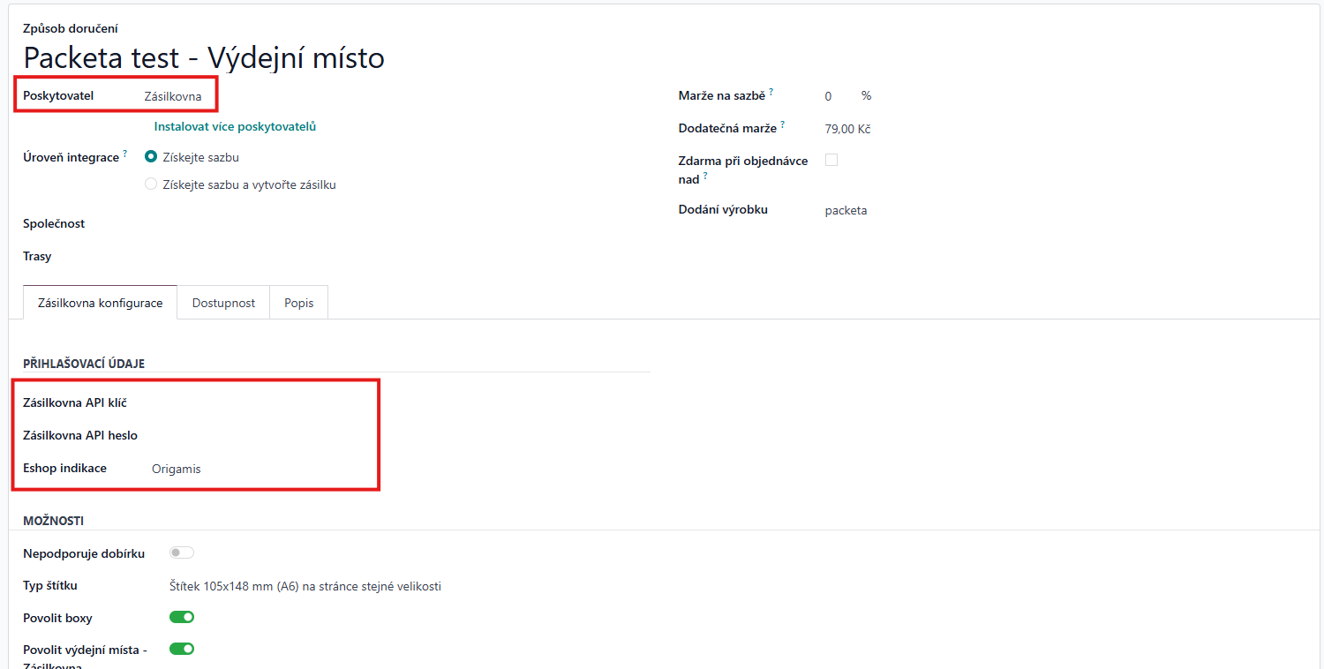Tick the Zdarma při objednávce nad checkbox

click(x=831, y=161)
